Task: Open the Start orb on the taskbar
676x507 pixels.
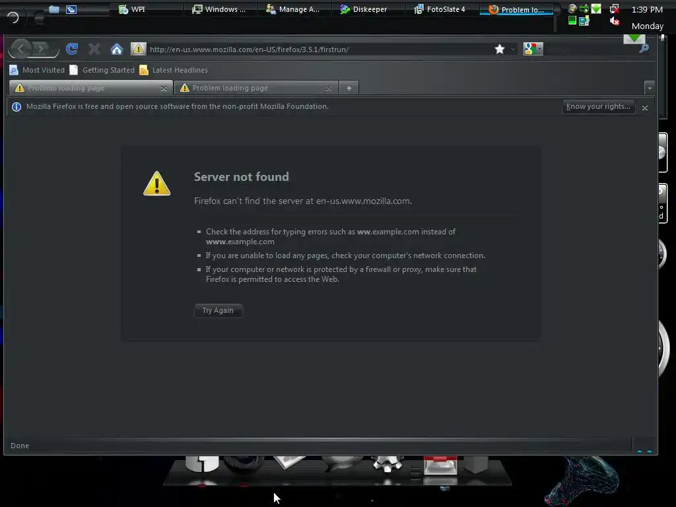Action: click(13, 17)
